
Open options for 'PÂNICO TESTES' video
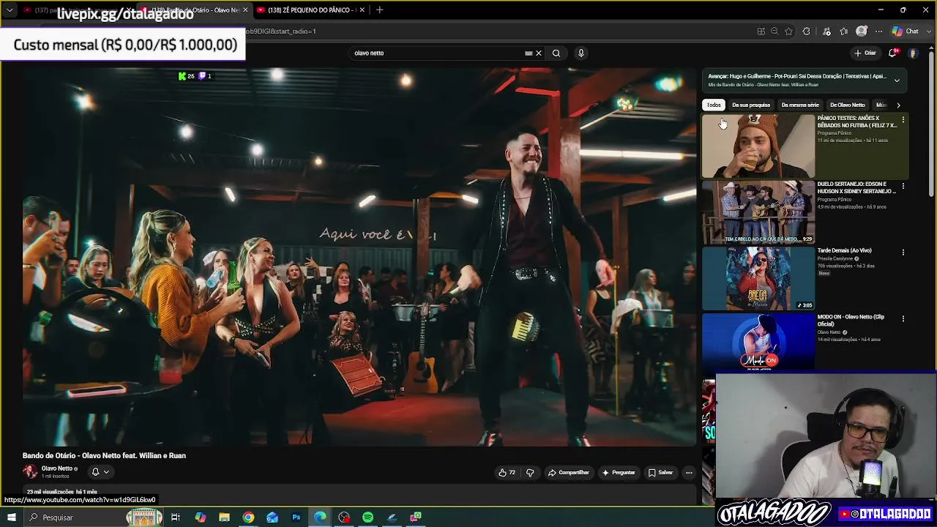(903, 119)
